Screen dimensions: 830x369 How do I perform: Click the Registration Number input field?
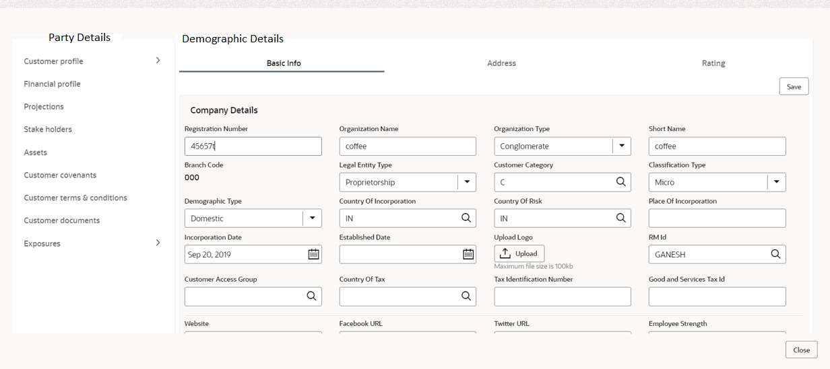click(x=253, y=147)
